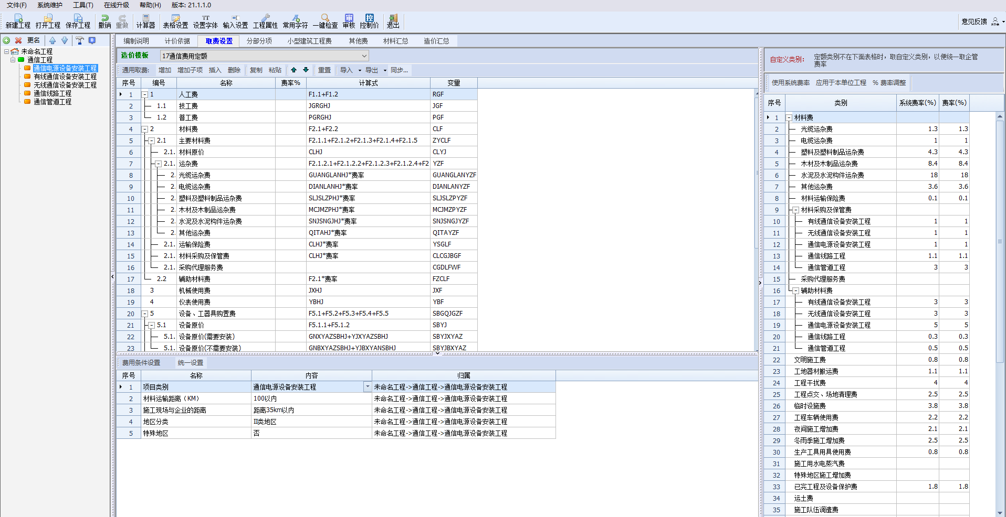This screenshot has width=1006, height=517.
Task: Switch to the 编制说明 tab
Action: tap(137, 41)
